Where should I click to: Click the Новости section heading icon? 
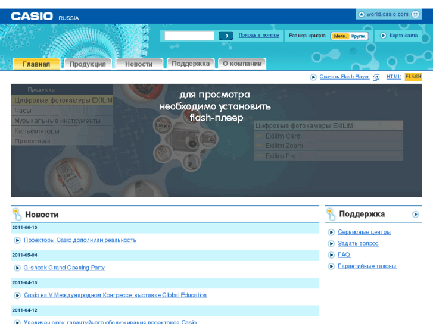tap(17, 214)
